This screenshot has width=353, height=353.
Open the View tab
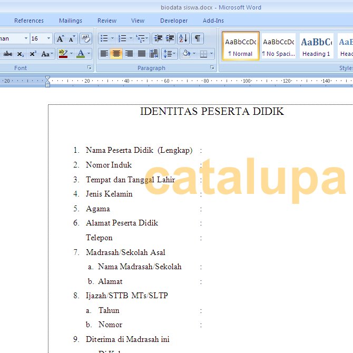point(138,21)
